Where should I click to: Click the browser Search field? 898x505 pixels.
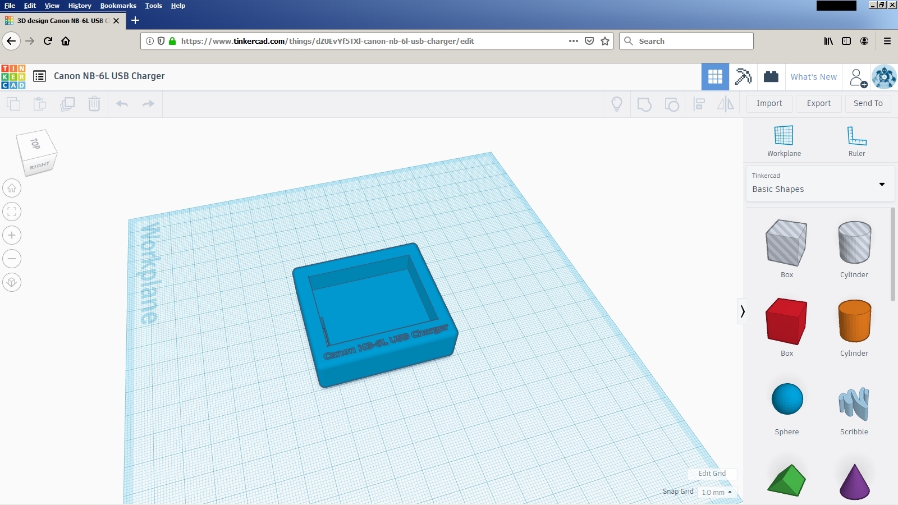686,41
